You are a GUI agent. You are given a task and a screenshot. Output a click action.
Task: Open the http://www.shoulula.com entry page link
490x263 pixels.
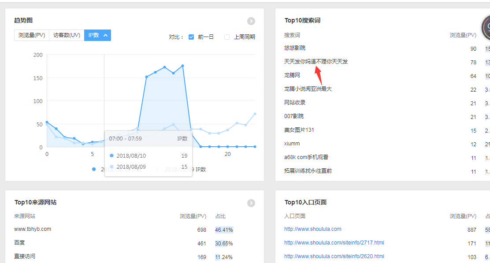313,229
